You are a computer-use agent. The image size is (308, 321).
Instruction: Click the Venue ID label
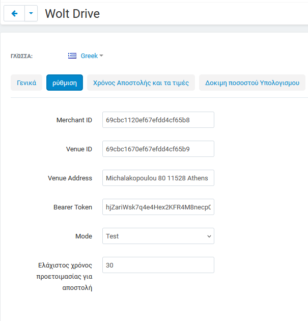(79, 149)
